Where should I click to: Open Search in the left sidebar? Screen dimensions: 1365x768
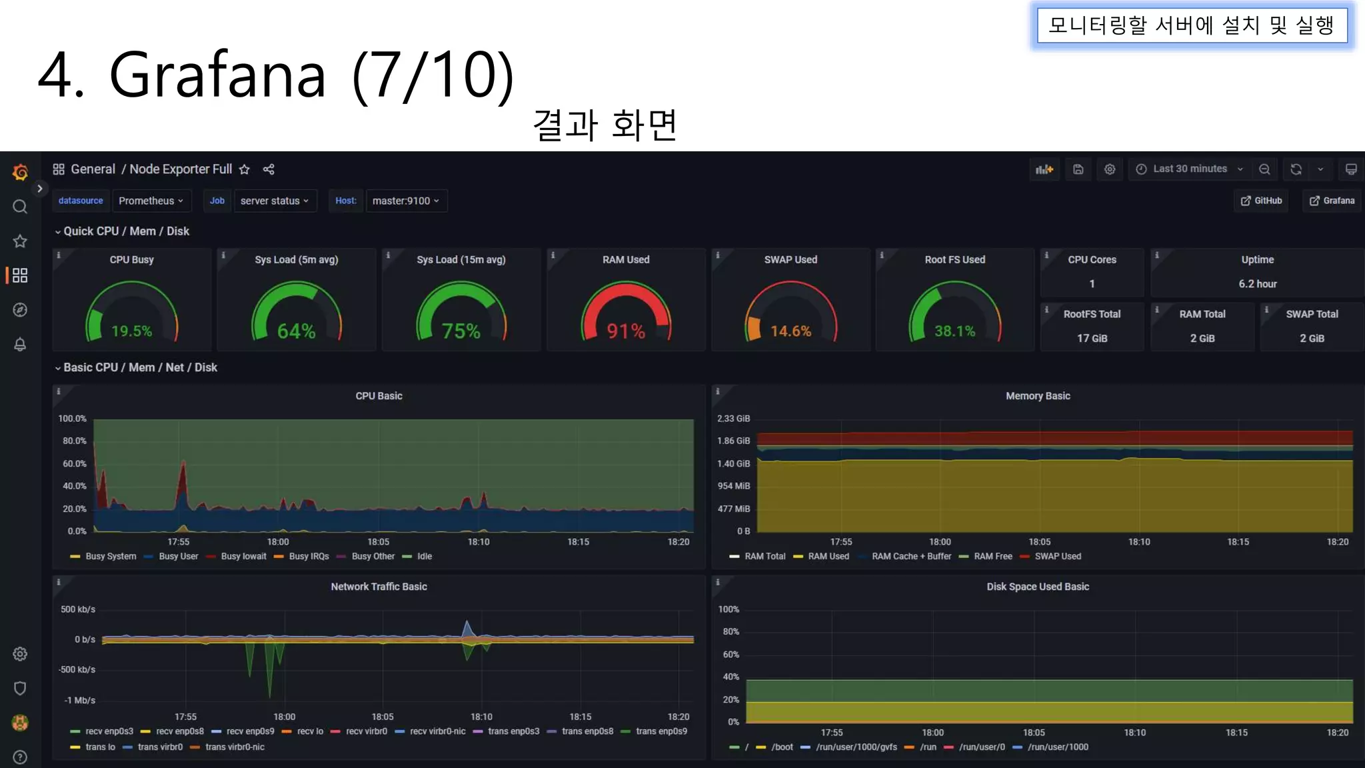(20, 207)
